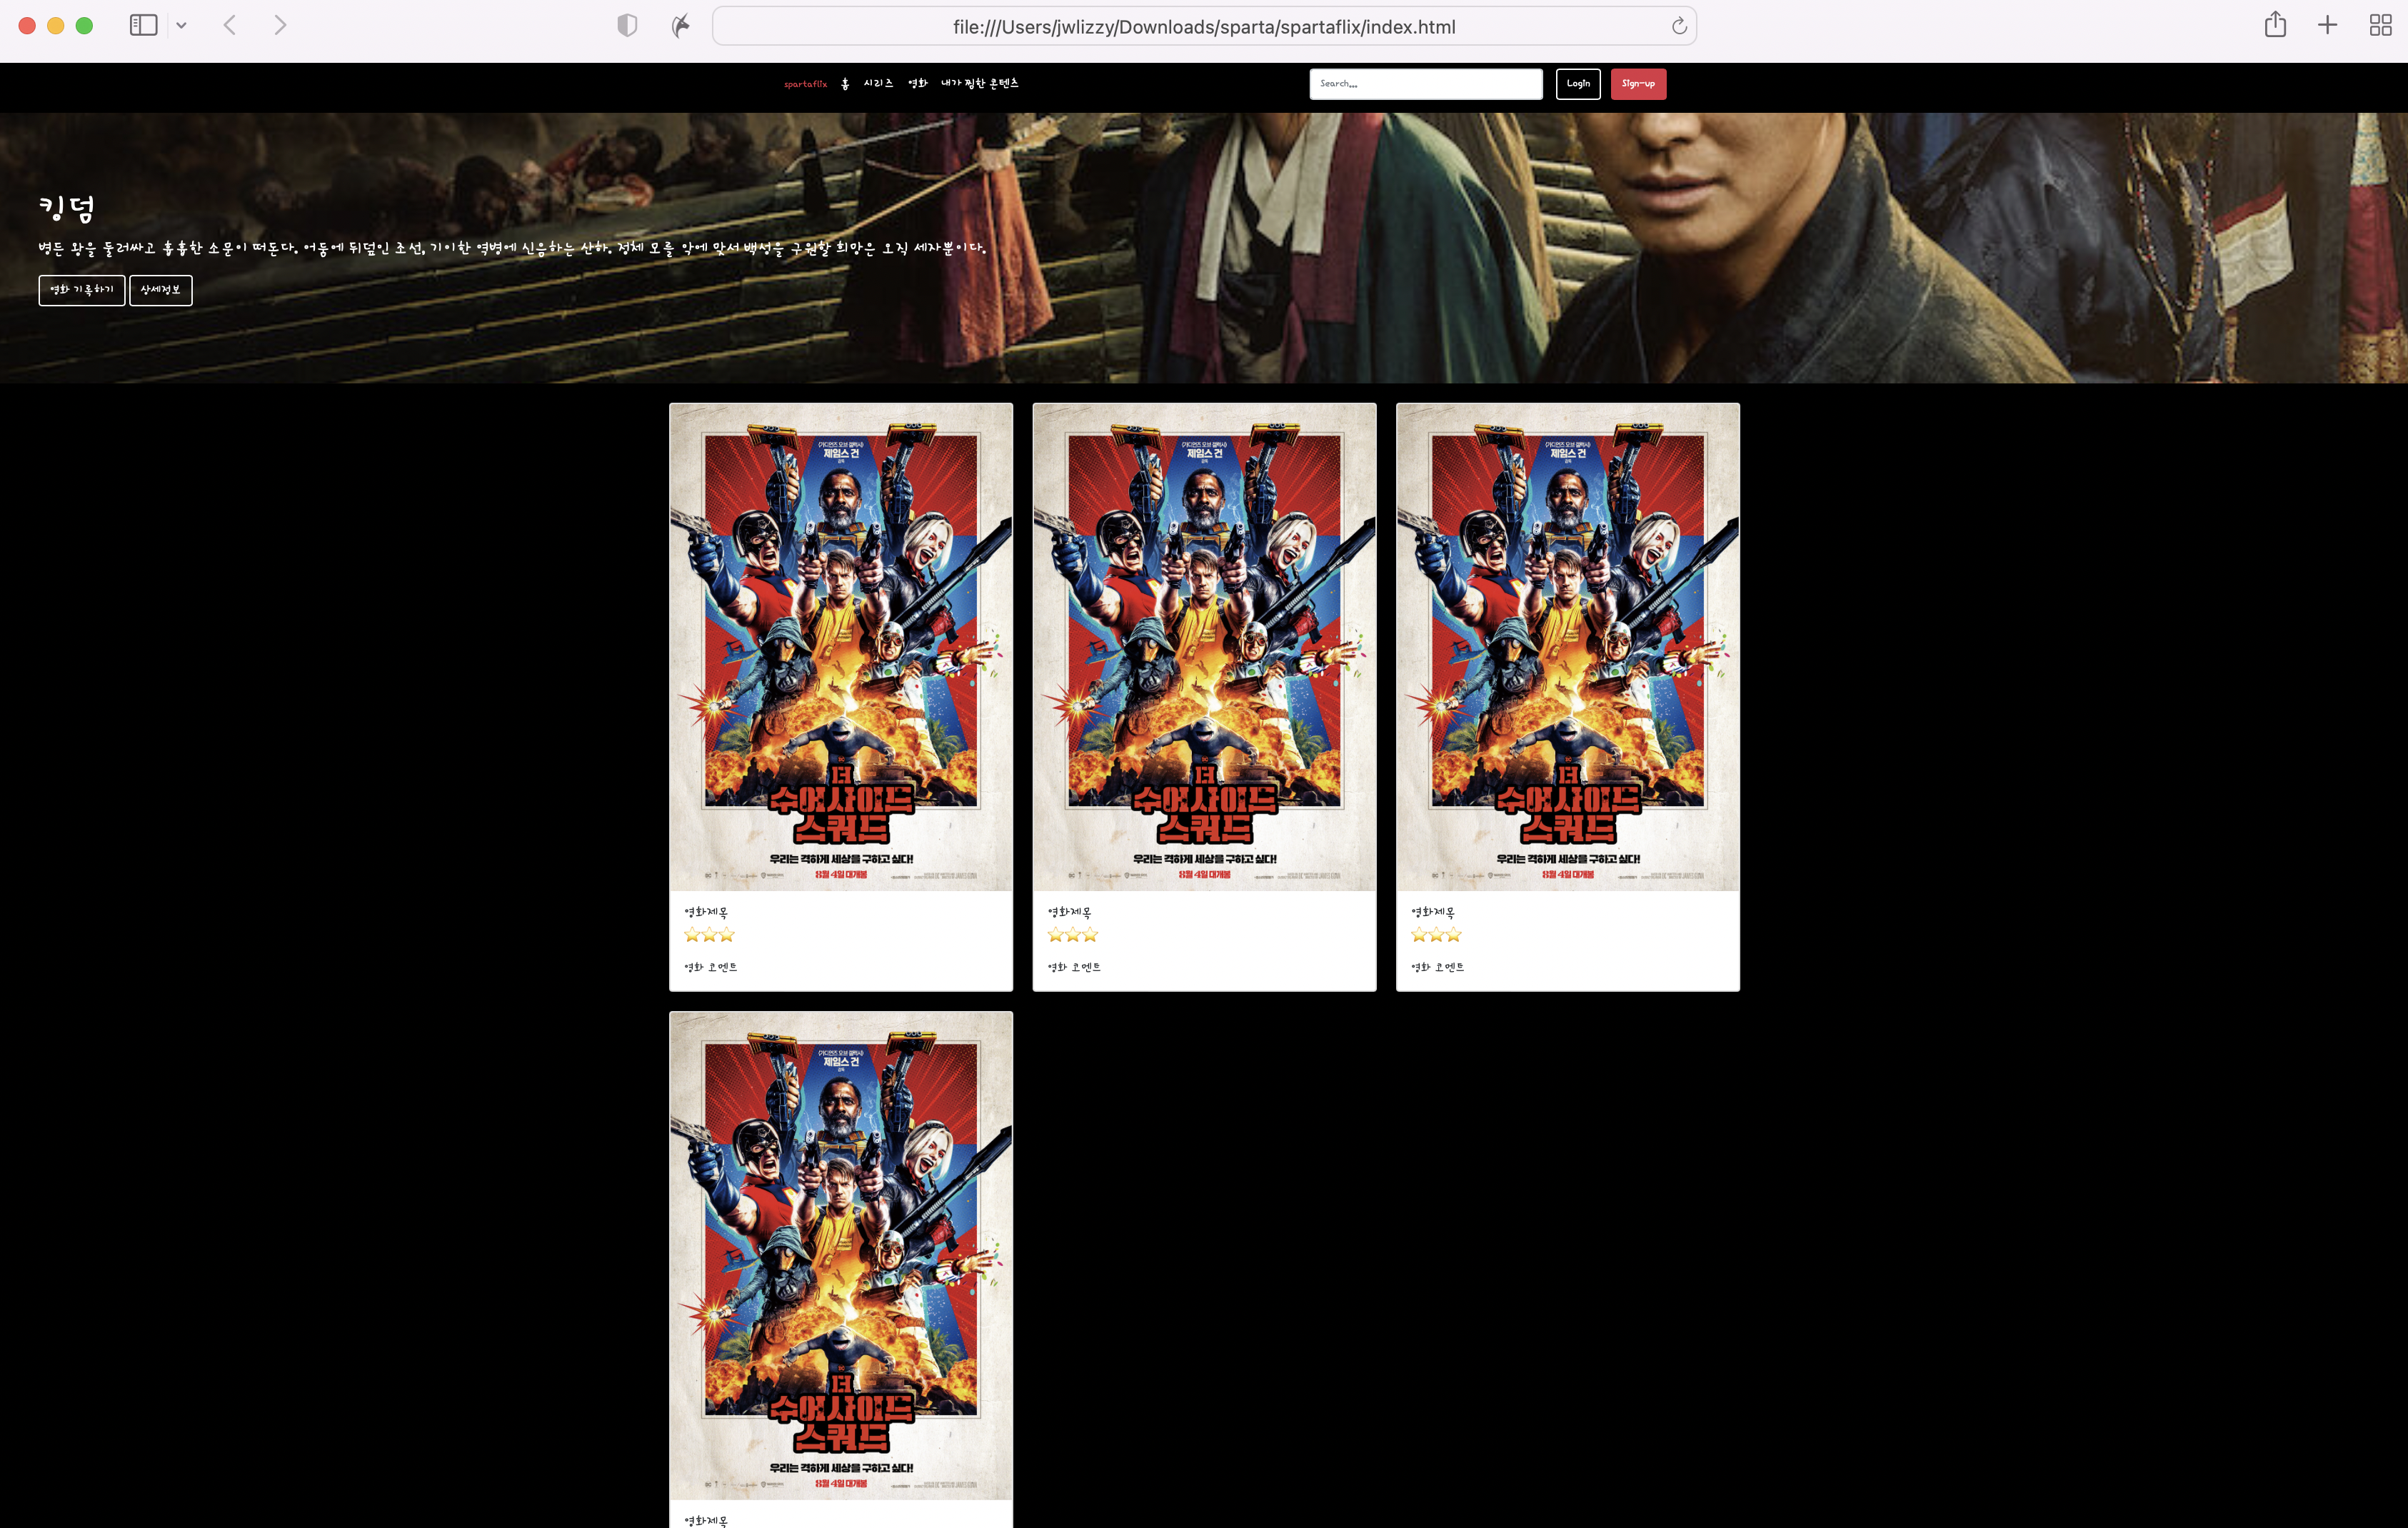This screenshot has height=1528, width=2408.
Task: Open the first movie poster in top row
Action: (x=841, y=647)
